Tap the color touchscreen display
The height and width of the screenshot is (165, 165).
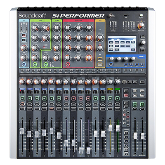point(122,44)
